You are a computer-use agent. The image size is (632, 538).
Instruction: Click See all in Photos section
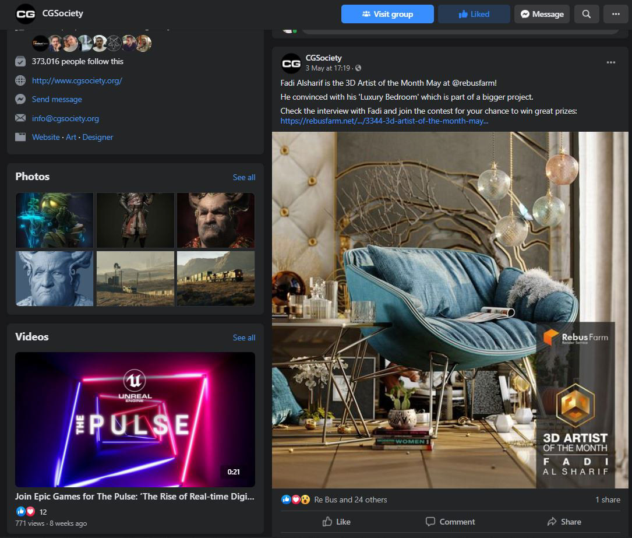[244, 177]
